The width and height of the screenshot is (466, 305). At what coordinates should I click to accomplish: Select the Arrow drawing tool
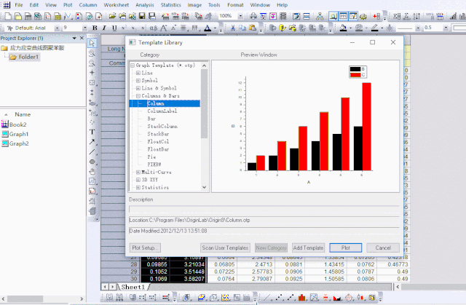coord(92,142)
